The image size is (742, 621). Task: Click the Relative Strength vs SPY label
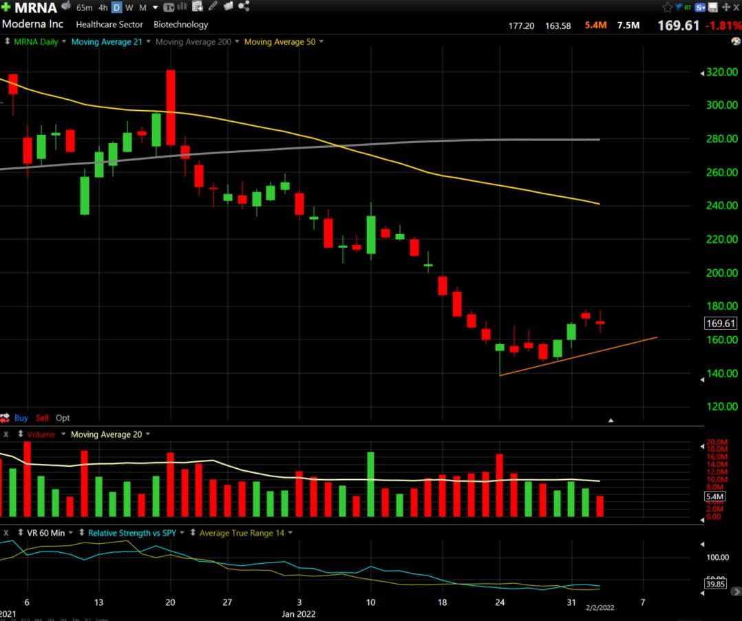click(x=132, y=533)
